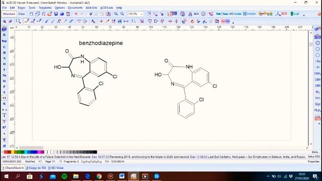Pick Nitrogen from the atom palette
This screenshot has width=322, height=181.
point(5,58)
